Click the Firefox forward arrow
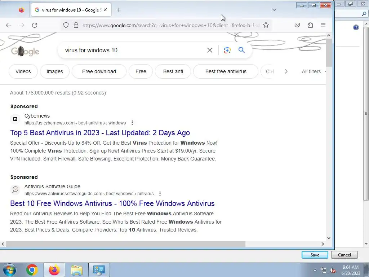Viewport: 369px width, 277px height. pyautogui.click(x=22, y=25)
